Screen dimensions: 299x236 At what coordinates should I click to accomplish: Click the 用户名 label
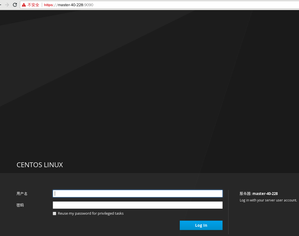(22, 194)
